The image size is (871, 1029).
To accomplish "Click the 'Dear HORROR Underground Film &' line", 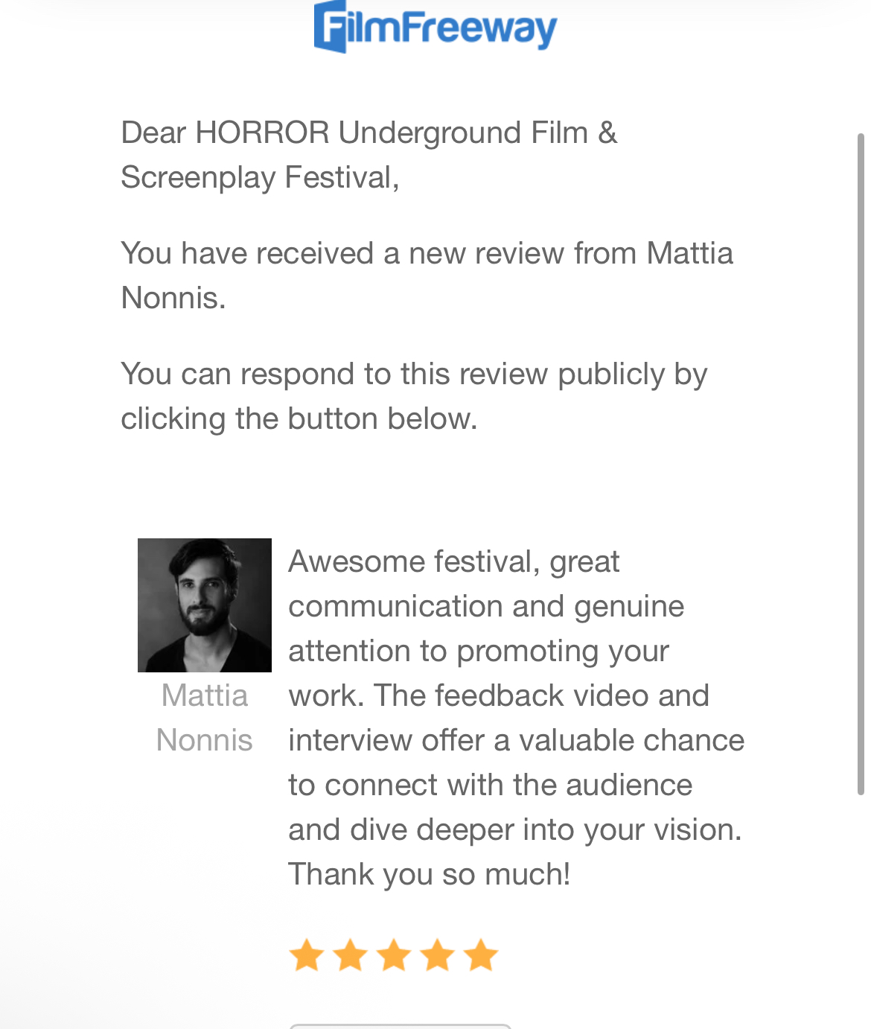I will [x=369, y=133].
